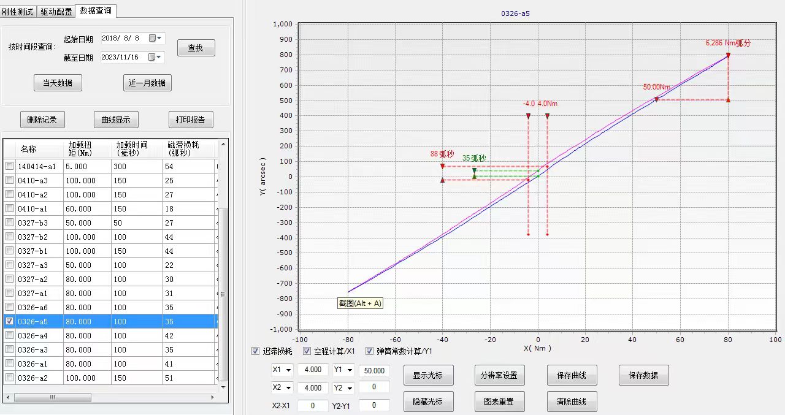785x415 pixels.
Task: Open the calendar icon for 起始日期
Action: pyautogui.click(x=152, y=38)
